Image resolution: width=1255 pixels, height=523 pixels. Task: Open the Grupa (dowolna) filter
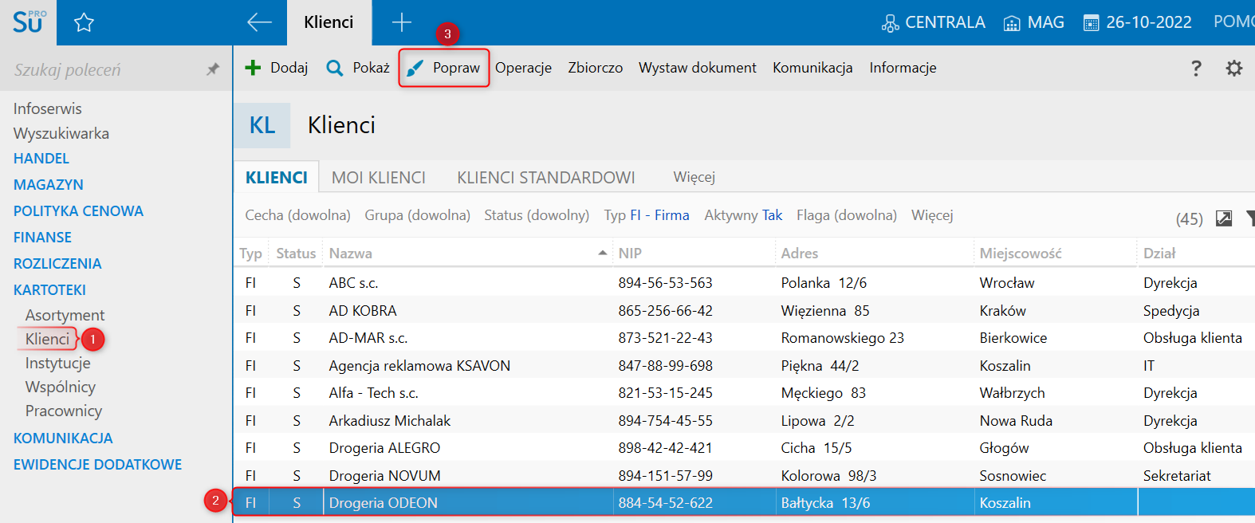(417, 215)
